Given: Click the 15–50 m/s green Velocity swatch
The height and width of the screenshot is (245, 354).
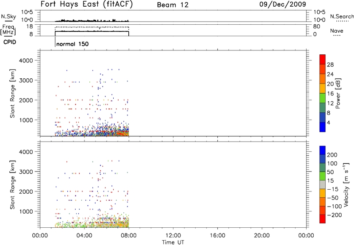Looking at the screenshot, I should (x=323, y=176).
